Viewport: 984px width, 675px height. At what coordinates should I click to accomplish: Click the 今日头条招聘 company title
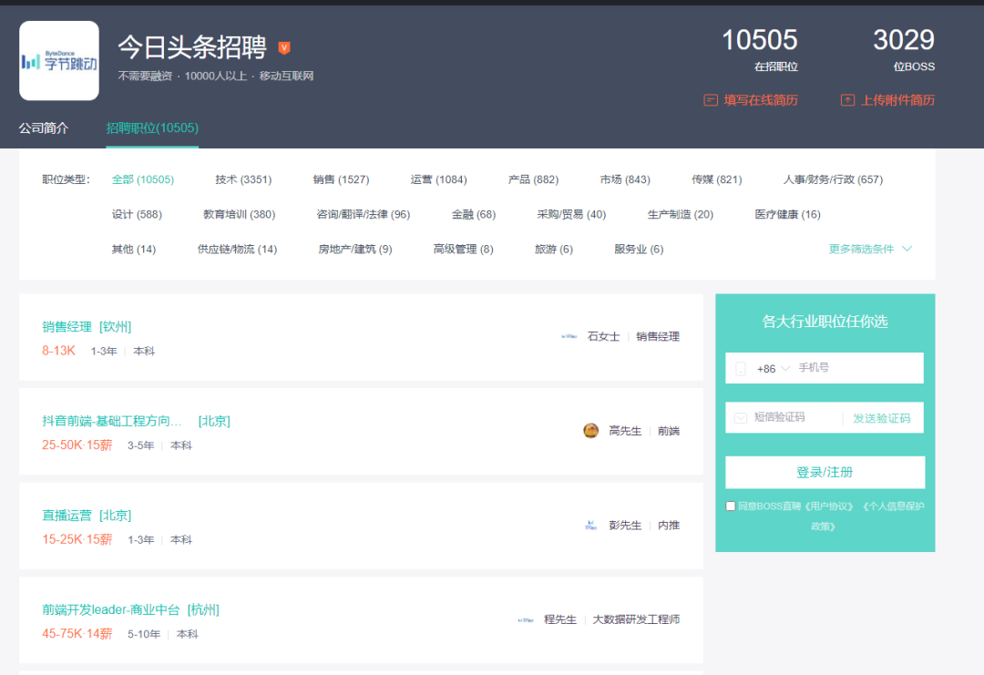(x=192, y=47)
